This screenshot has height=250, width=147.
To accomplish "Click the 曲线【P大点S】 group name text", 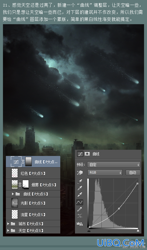I will [36, 194].
